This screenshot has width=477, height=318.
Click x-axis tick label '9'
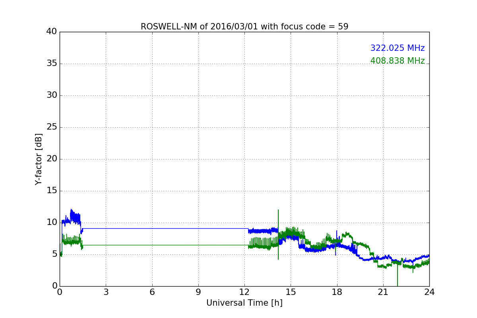pos(198,292)
